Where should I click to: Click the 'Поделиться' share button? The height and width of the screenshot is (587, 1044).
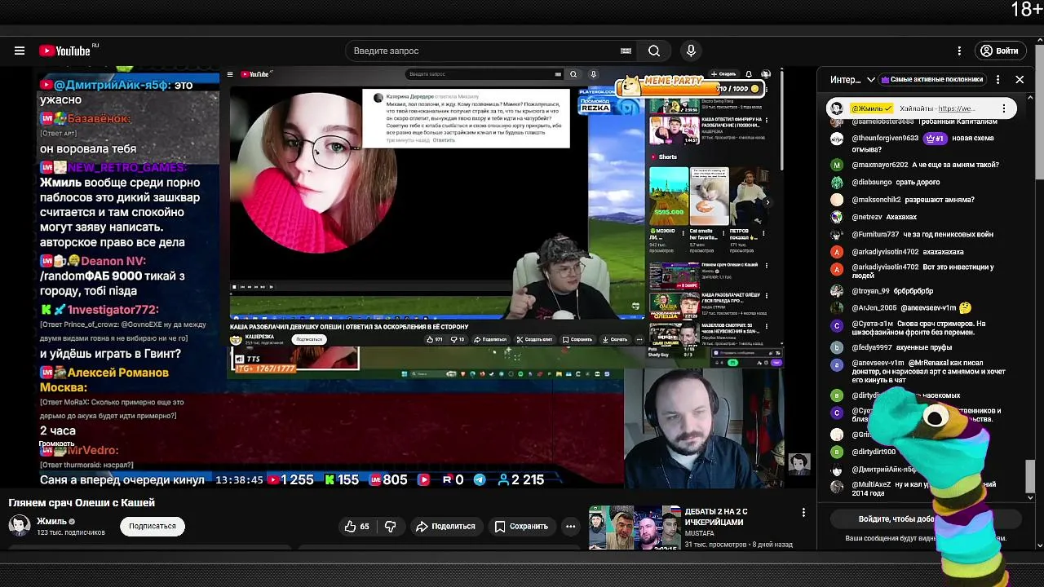point(445,527)
